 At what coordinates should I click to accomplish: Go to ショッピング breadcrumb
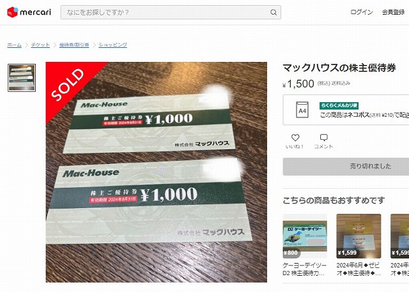(x=112, y=45)
